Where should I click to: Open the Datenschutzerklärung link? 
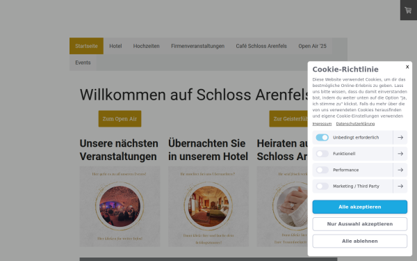(355, 124)
